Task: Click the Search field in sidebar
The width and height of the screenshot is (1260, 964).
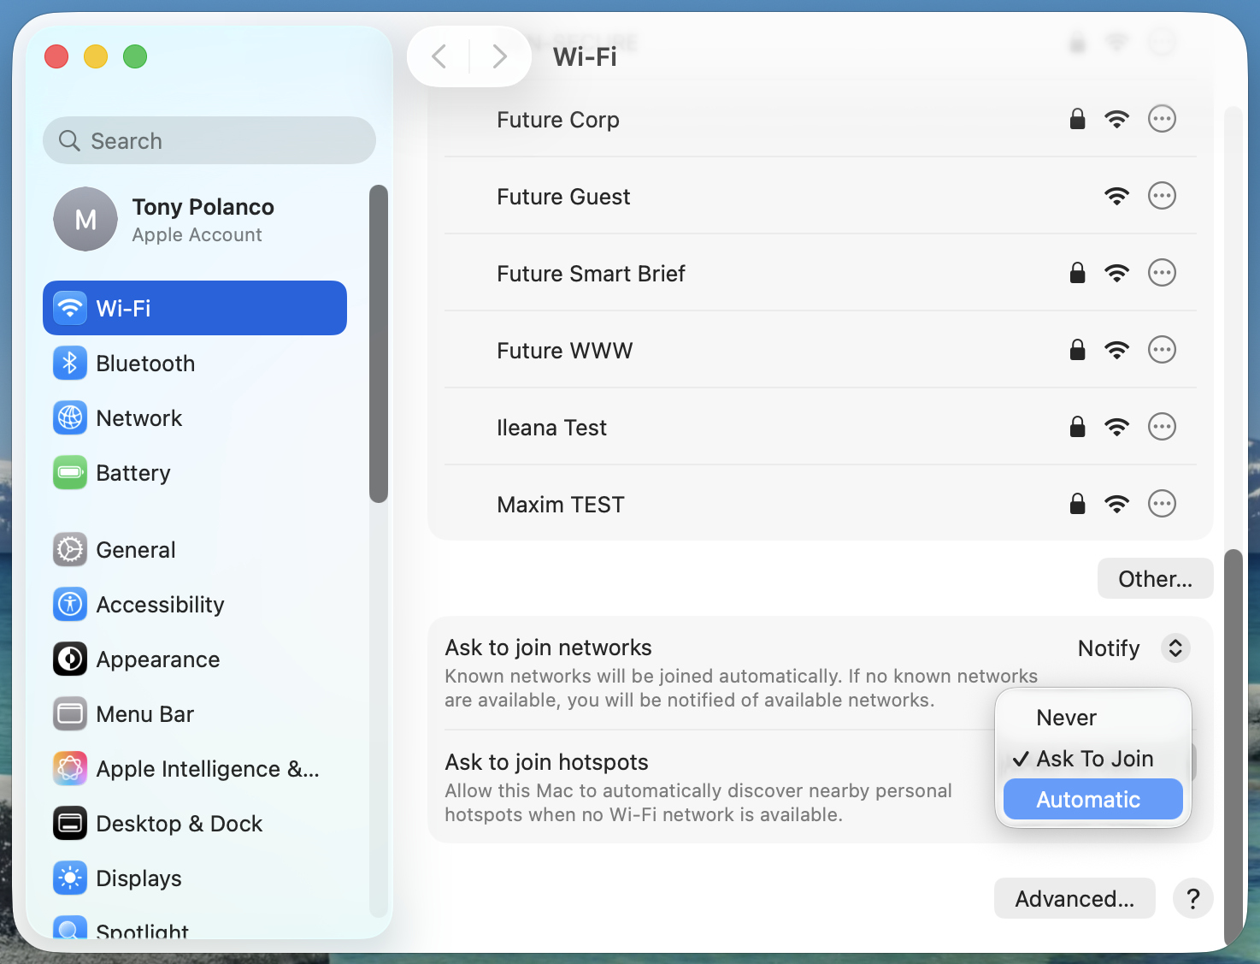Action: pyautogui.click(x=209, y=141)
